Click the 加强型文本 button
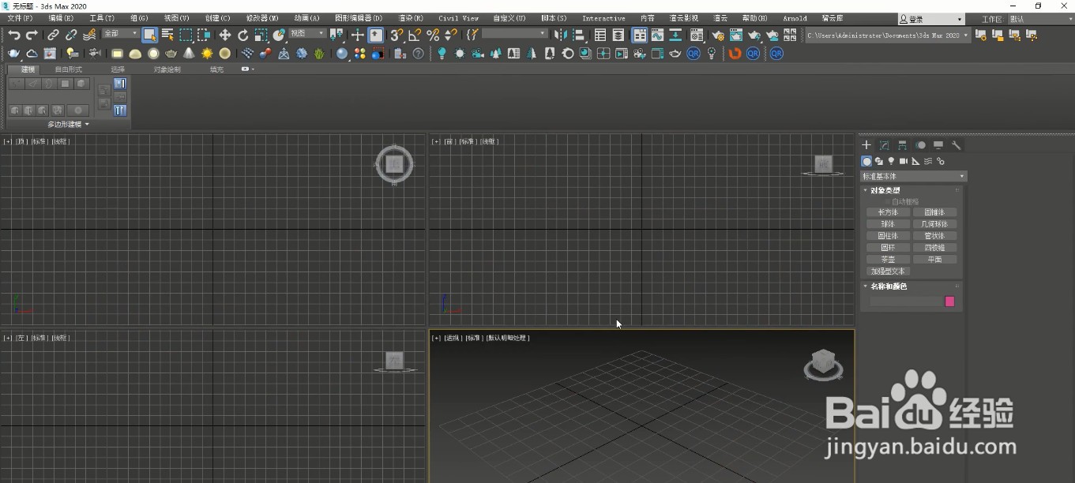This screenshot has width=1075, height=483. coord(888,271)
